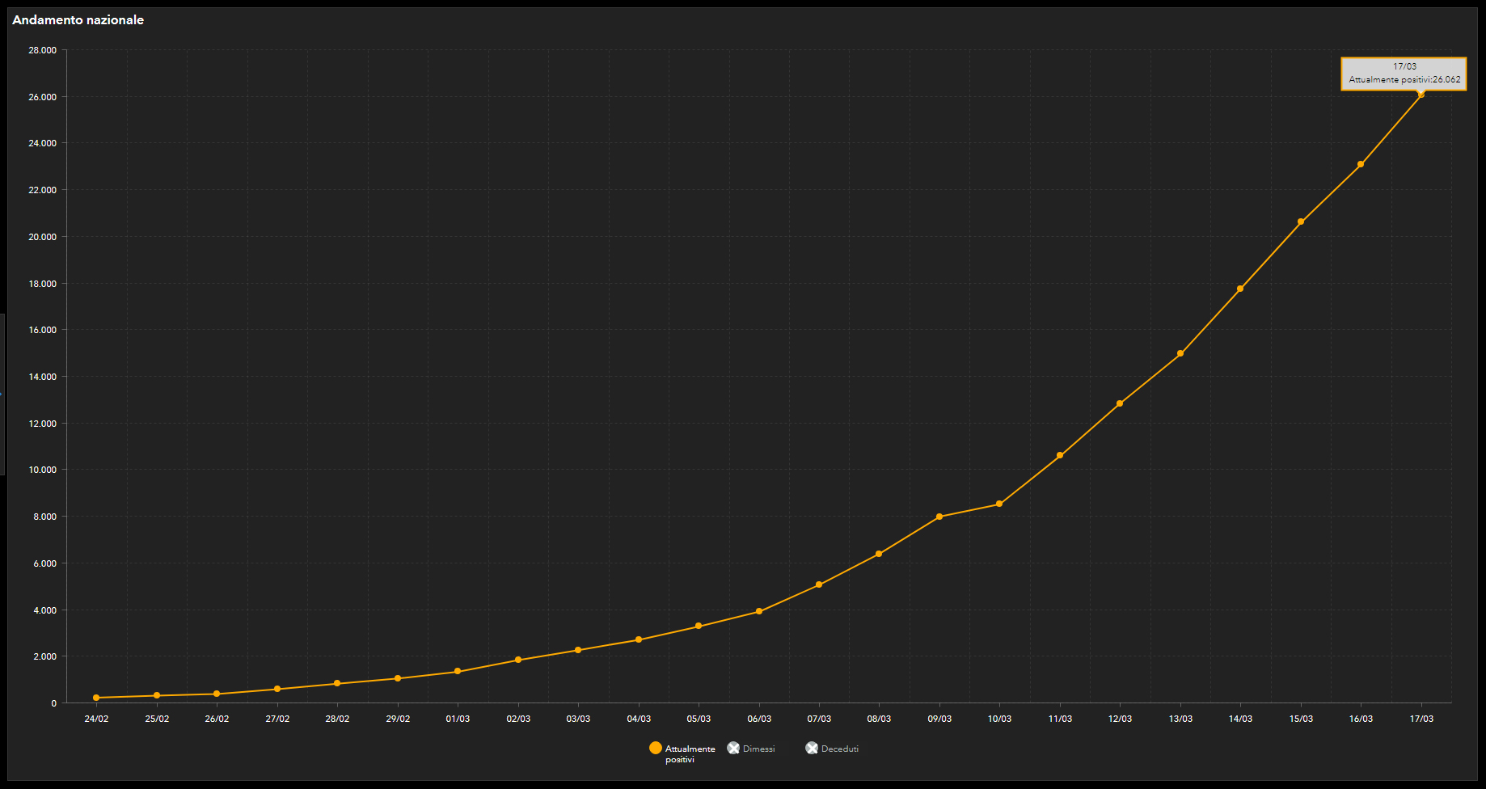Viewport: 1486px width, 789px height.
Task: Click the Andamento nazionale chart title
Action: coord(78,20)
